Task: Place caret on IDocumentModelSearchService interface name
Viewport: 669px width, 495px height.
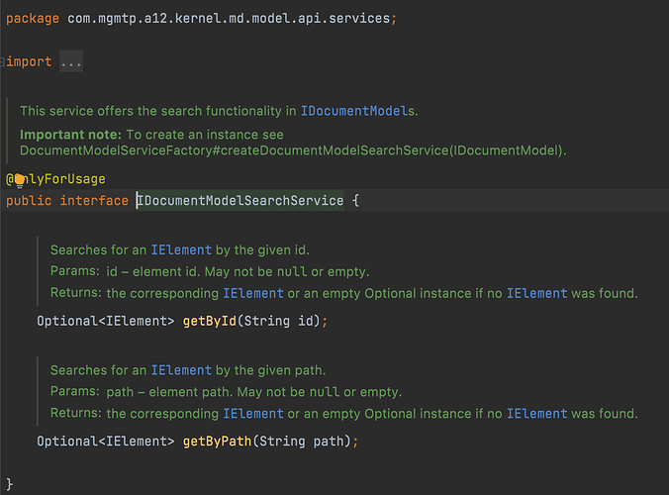Action: 240,201
